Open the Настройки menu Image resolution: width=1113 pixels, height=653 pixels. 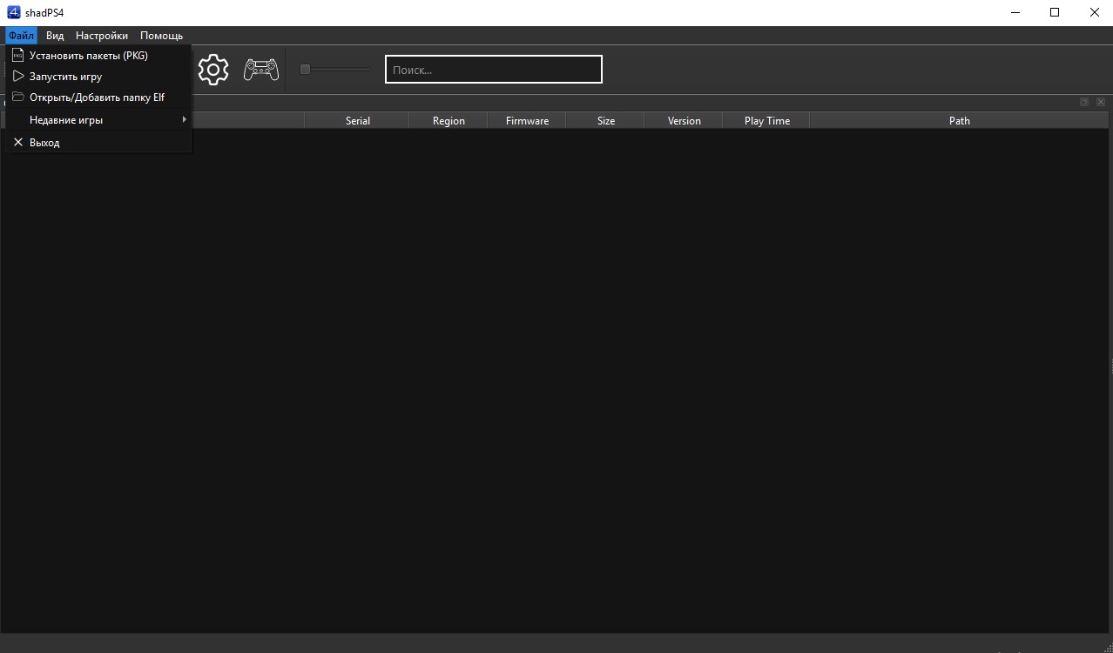[102, 36]
